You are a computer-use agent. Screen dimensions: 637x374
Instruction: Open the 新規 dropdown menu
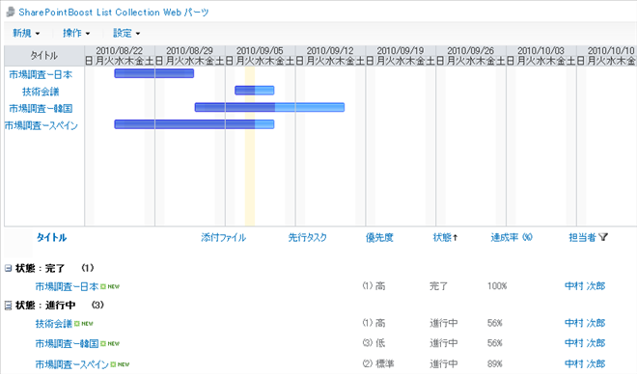click(26, 34)
